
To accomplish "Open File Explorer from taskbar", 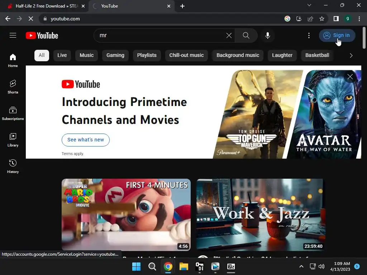I will click(184, 266).
